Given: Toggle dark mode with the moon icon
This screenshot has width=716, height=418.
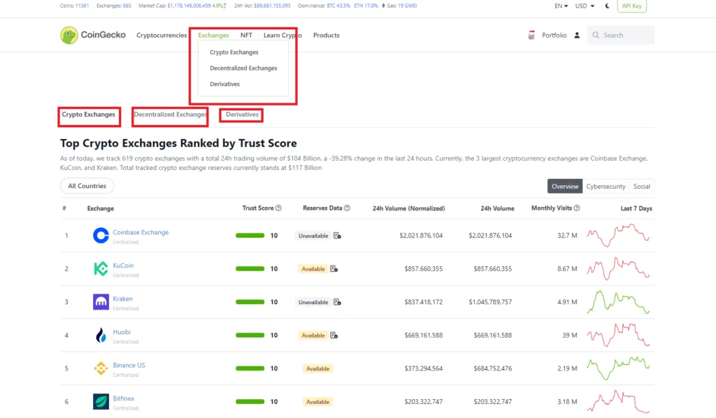Looking at the screenshot, I should (607, 6).
